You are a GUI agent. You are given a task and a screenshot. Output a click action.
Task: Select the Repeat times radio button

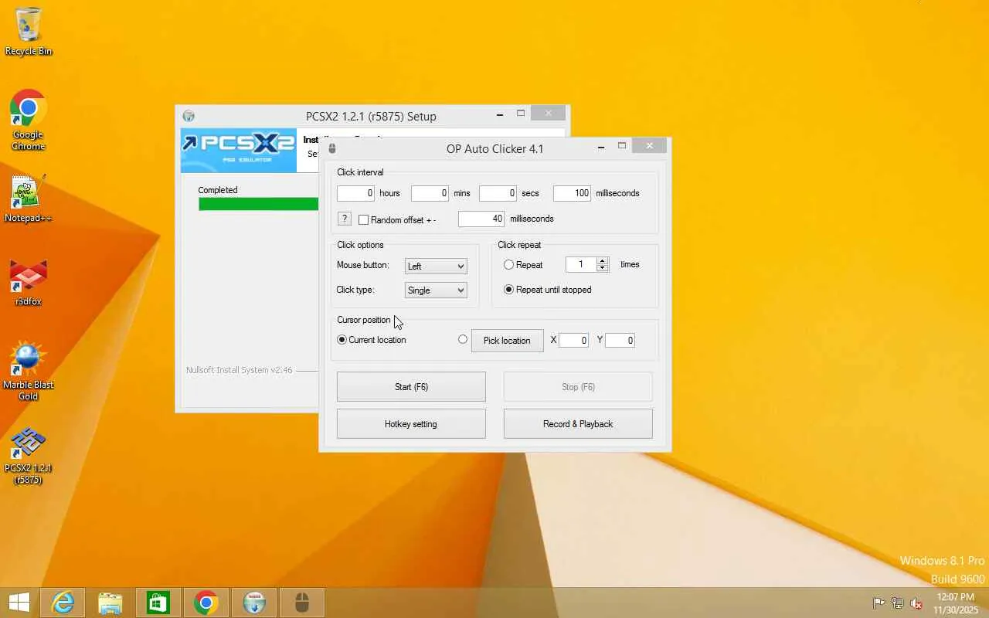pyautogui.click(x=508, y=265)
